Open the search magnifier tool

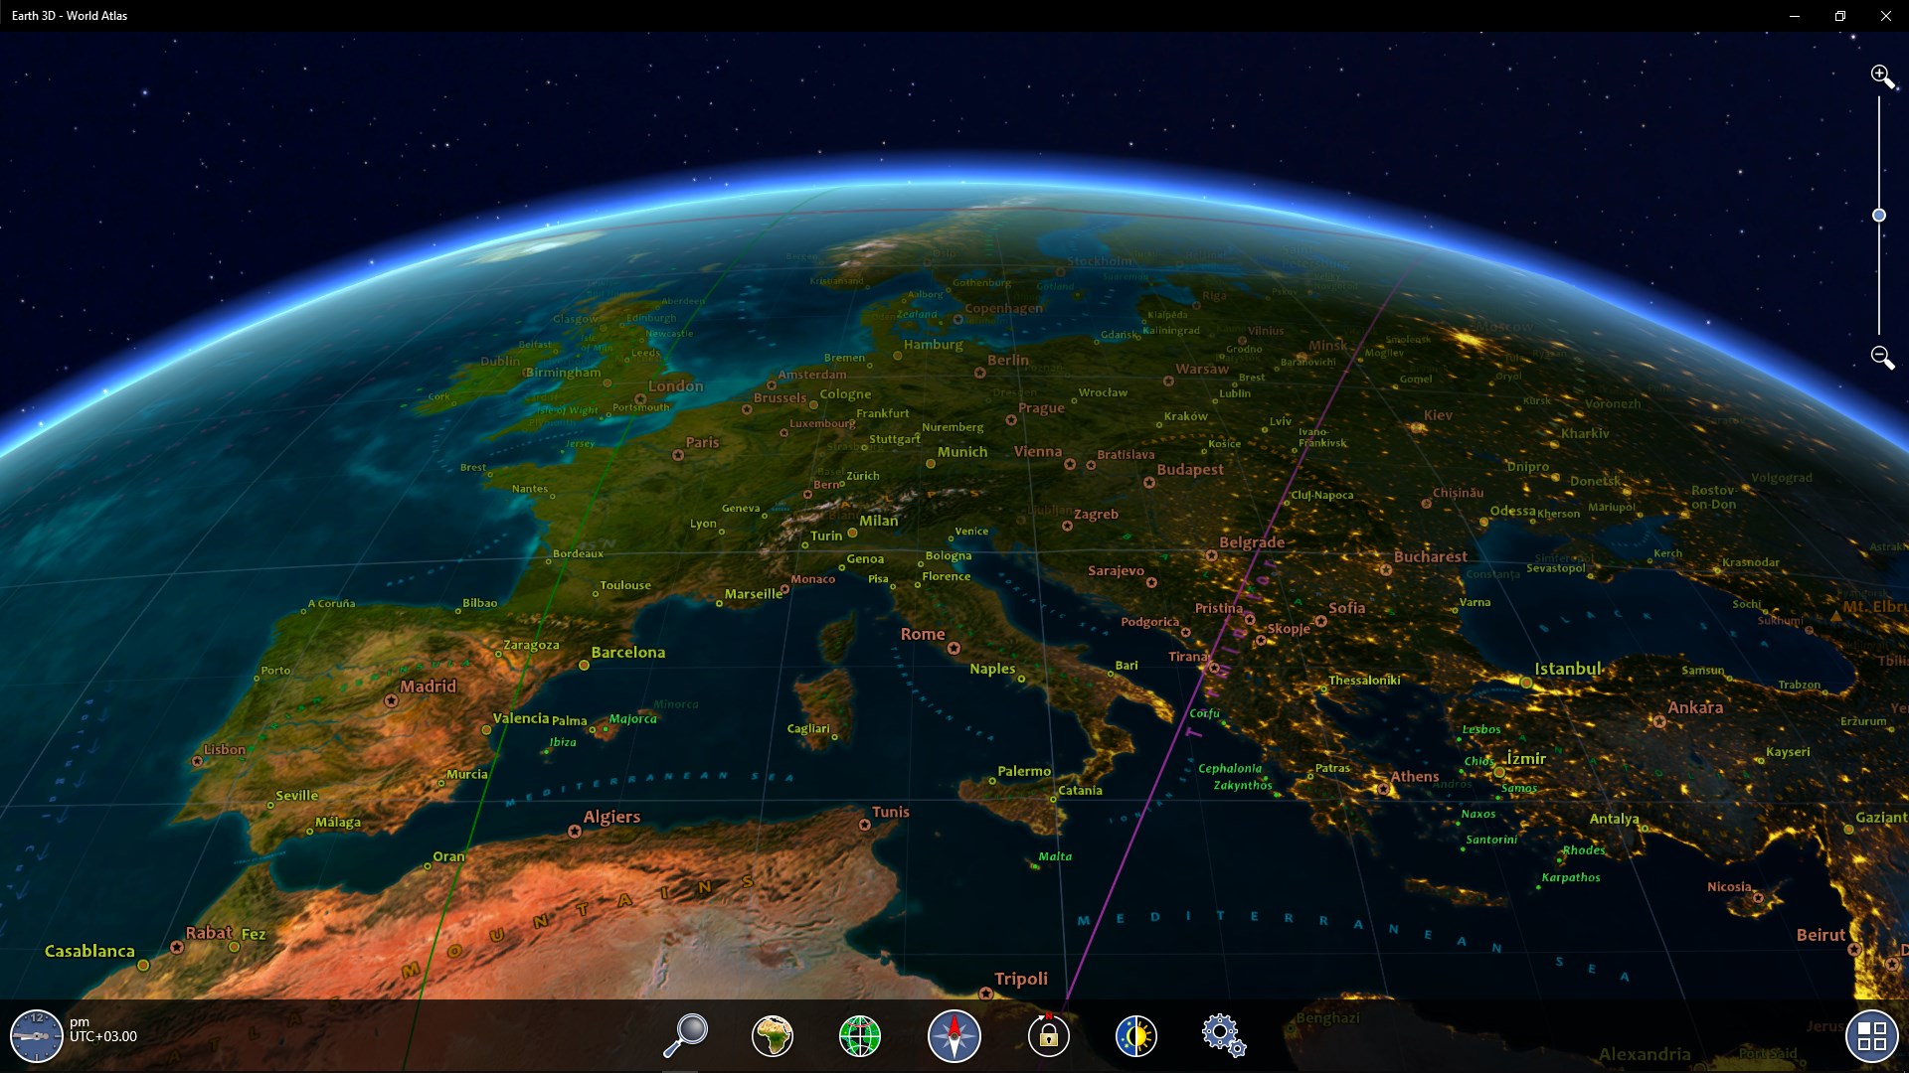685,1035
